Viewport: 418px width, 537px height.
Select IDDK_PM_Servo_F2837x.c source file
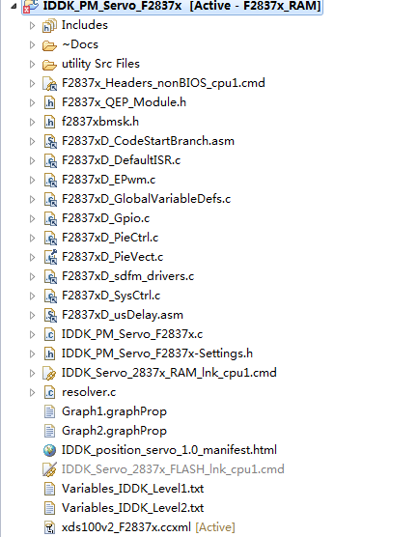click(132, 334)
